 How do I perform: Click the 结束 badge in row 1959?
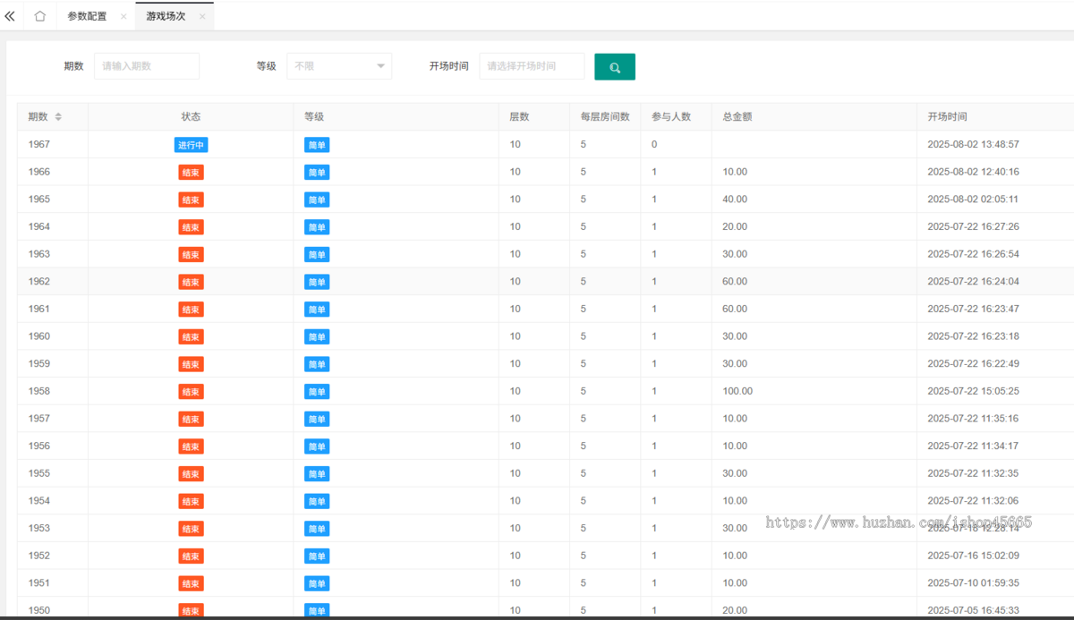tap(191, 364)
